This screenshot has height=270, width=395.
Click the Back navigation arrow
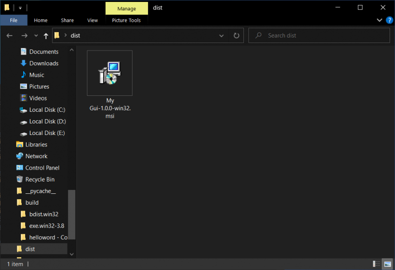pos(10,36)
